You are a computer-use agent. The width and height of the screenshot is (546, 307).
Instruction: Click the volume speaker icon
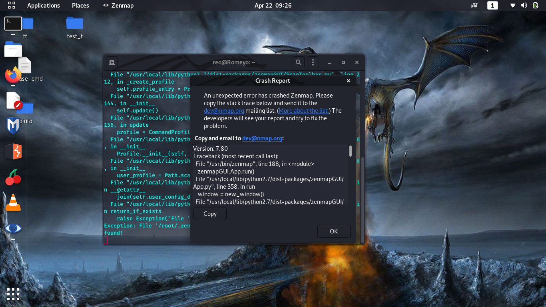[x=524, y=5]
